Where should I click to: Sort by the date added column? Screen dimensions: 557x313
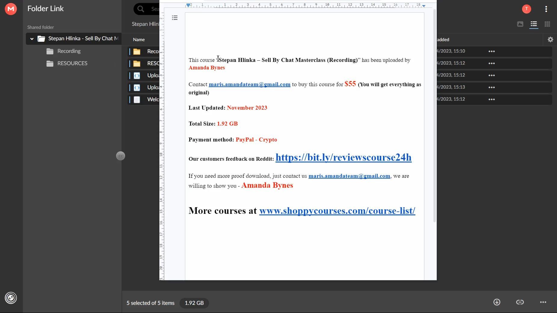click(x=443, y=40)
